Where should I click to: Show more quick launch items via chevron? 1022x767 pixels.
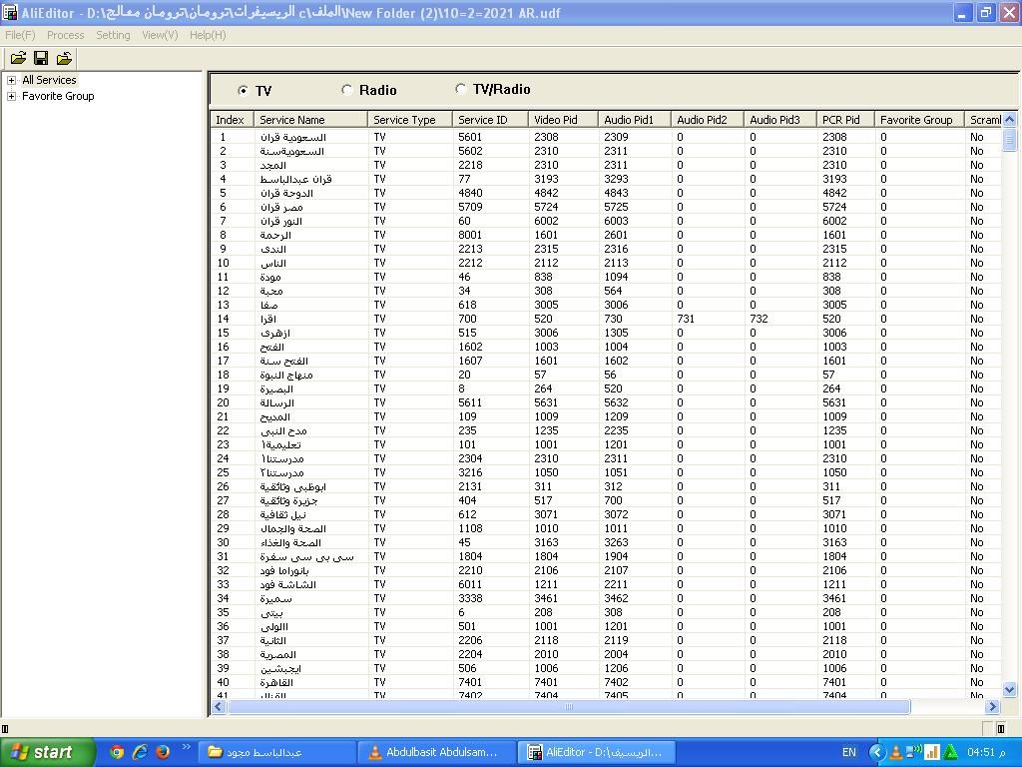tap(186, 748)
